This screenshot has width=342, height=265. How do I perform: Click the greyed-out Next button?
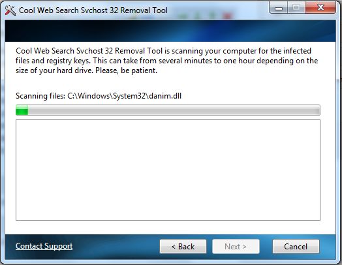[x=236, y=247]
